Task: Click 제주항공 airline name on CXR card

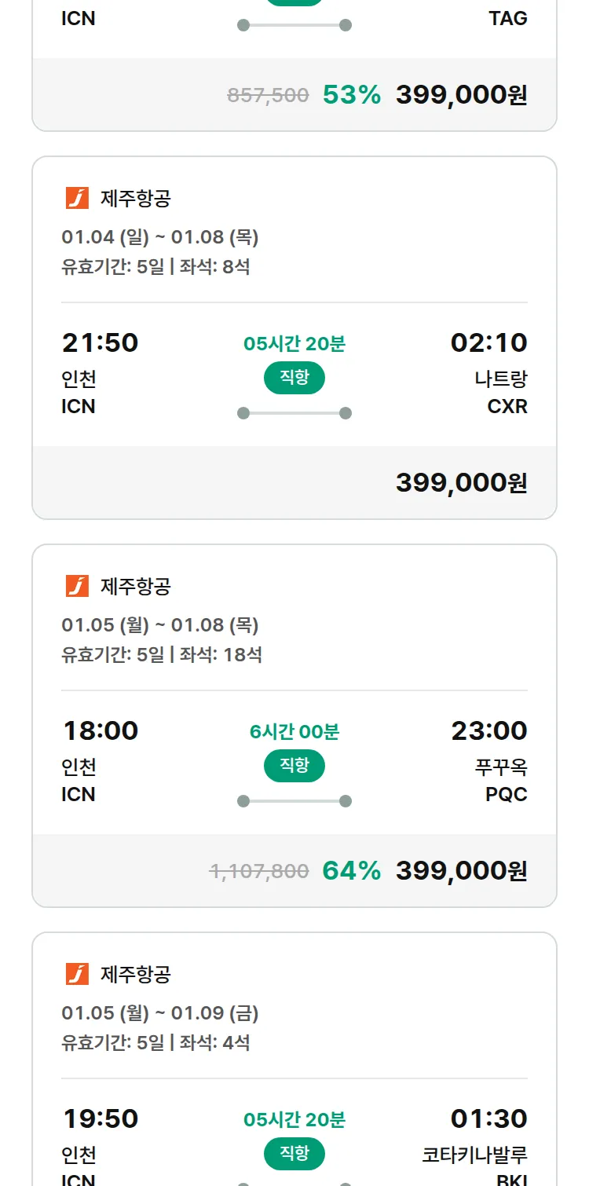Action: pos(135,198)
